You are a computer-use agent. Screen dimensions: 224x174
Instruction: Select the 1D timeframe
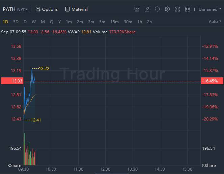[5, 22]
